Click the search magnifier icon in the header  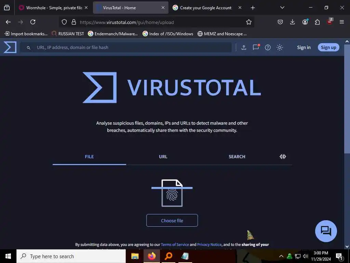(x=28, y=48)
